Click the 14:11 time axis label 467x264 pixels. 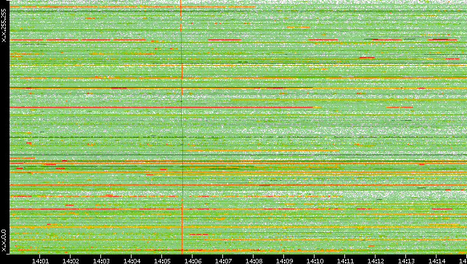345,261
